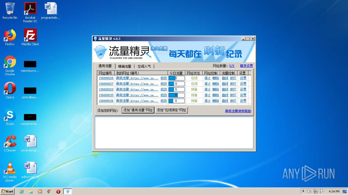348x195 pixels.
Task: Open URL ID 156888036 link
Action: (106, 101)
